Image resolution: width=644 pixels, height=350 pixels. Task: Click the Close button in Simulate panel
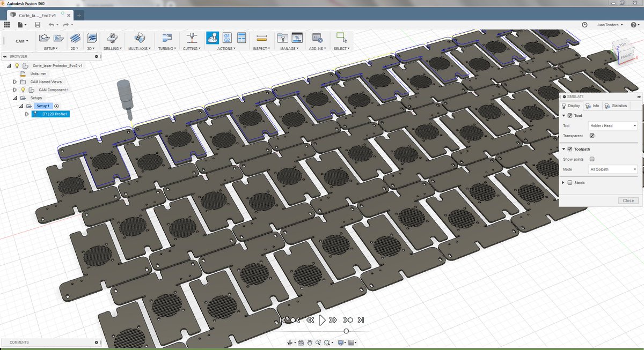coord(628,200)
